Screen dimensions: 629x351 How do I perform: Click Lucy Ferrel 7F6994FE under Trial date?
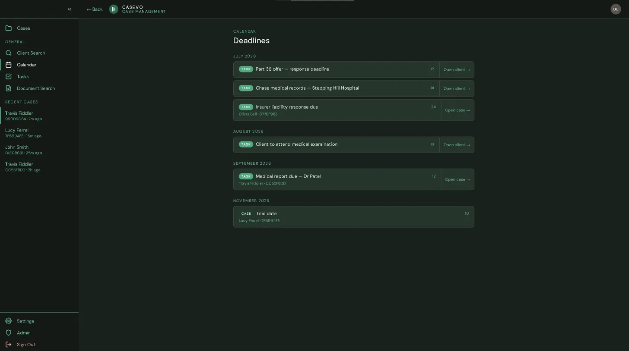coord(259,221)
